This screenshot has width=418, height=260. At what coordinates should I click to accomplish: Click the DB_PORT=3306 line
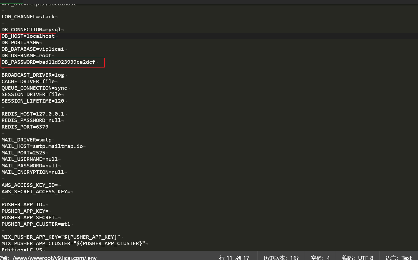(x=20, y=43)
